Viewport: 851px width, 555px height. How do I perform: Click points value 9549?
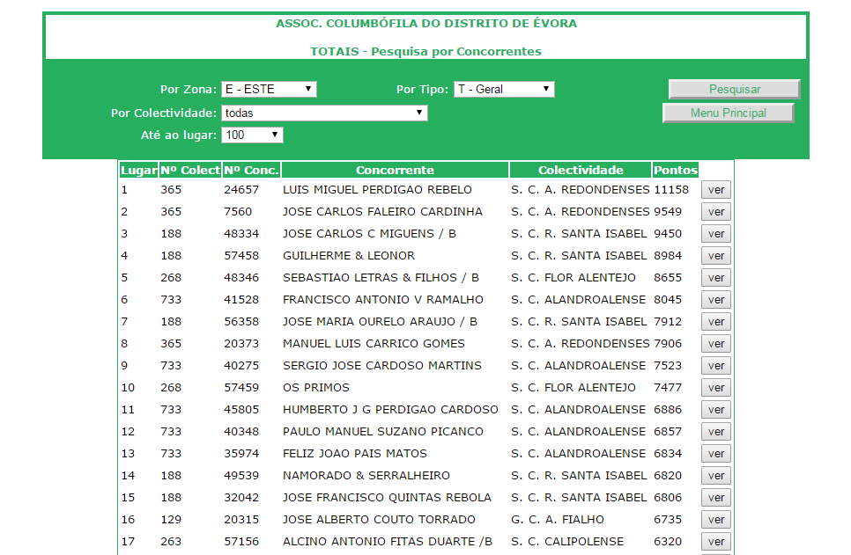click(668, 212)
